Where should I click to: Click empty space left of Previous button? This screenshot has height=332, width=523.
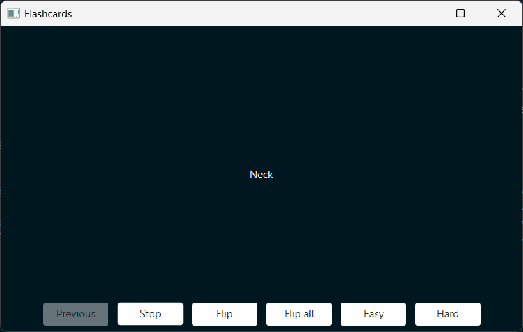pyautogui.click(x=21, y=314)
